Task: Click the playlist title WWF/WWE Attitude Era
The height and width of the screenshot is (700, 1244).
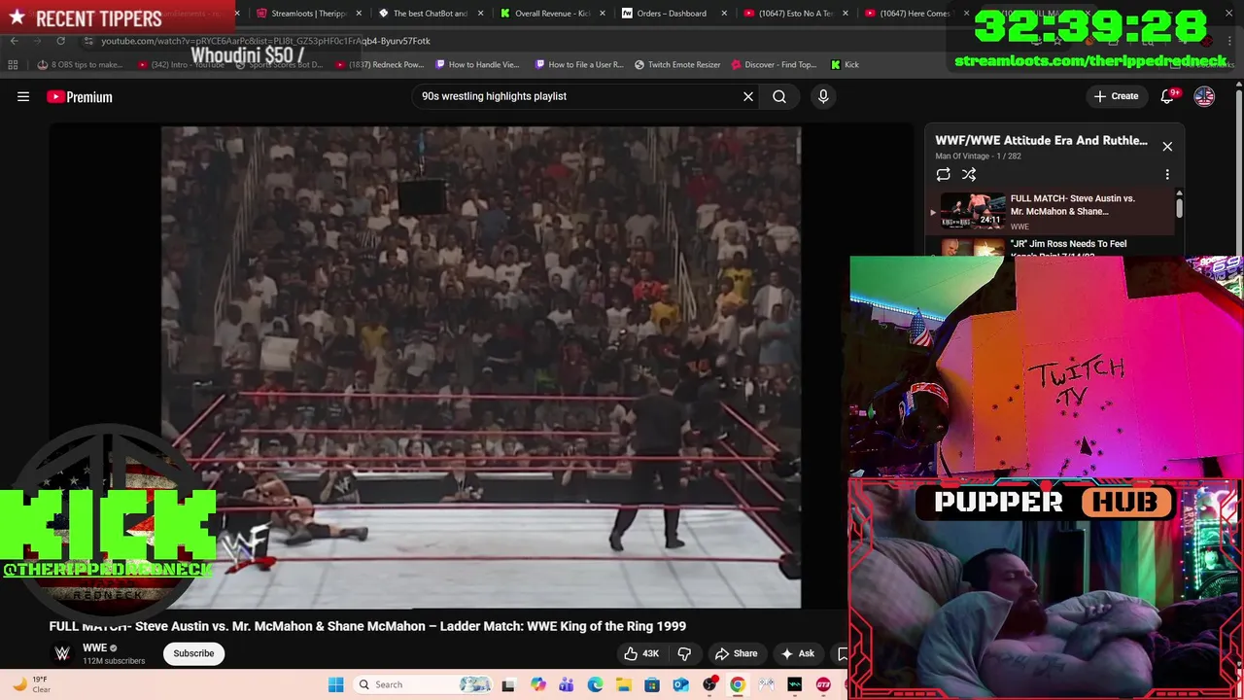Action: pyautogui.click(x=1041, y=140)
